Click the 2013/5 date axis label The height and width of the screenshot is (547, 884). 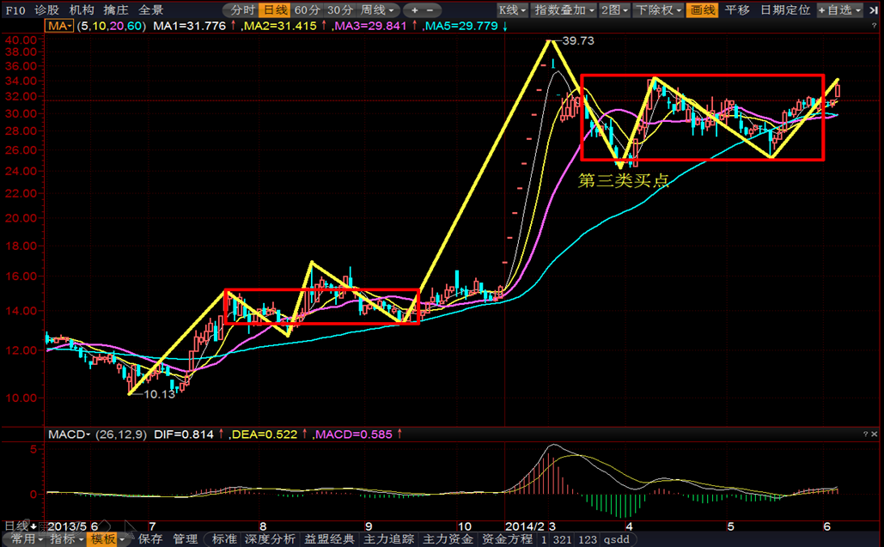[67, 526]
